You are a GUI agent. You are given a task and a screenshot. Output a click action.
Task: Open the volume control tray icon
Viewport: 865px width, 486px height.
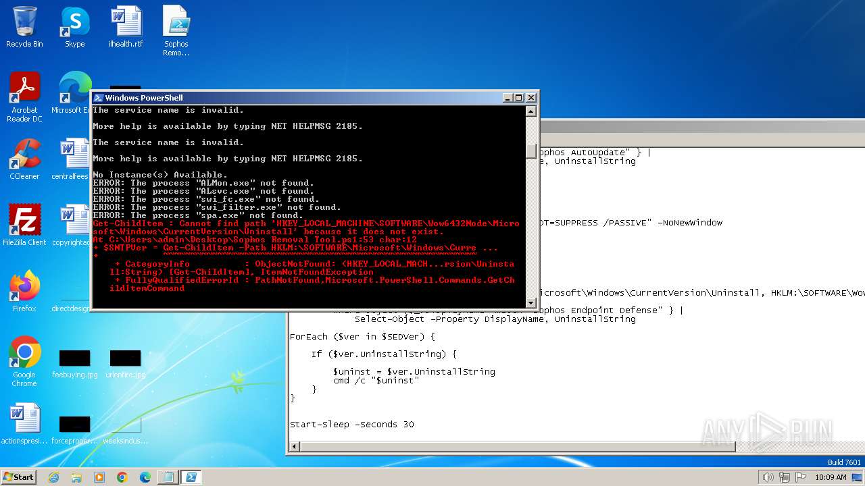point(768,477)
